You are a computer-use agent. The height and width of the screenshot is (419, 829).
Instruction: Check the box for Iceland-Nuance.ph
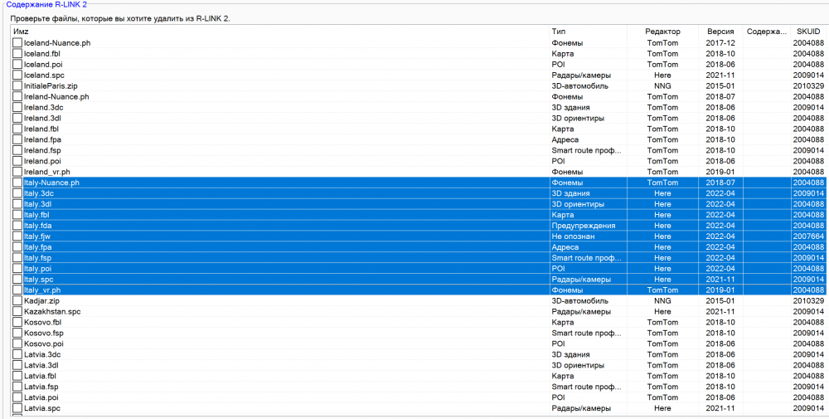[x=17, y=43]
